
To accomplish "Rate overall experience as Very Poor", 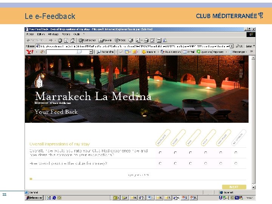I will [221, 153].
